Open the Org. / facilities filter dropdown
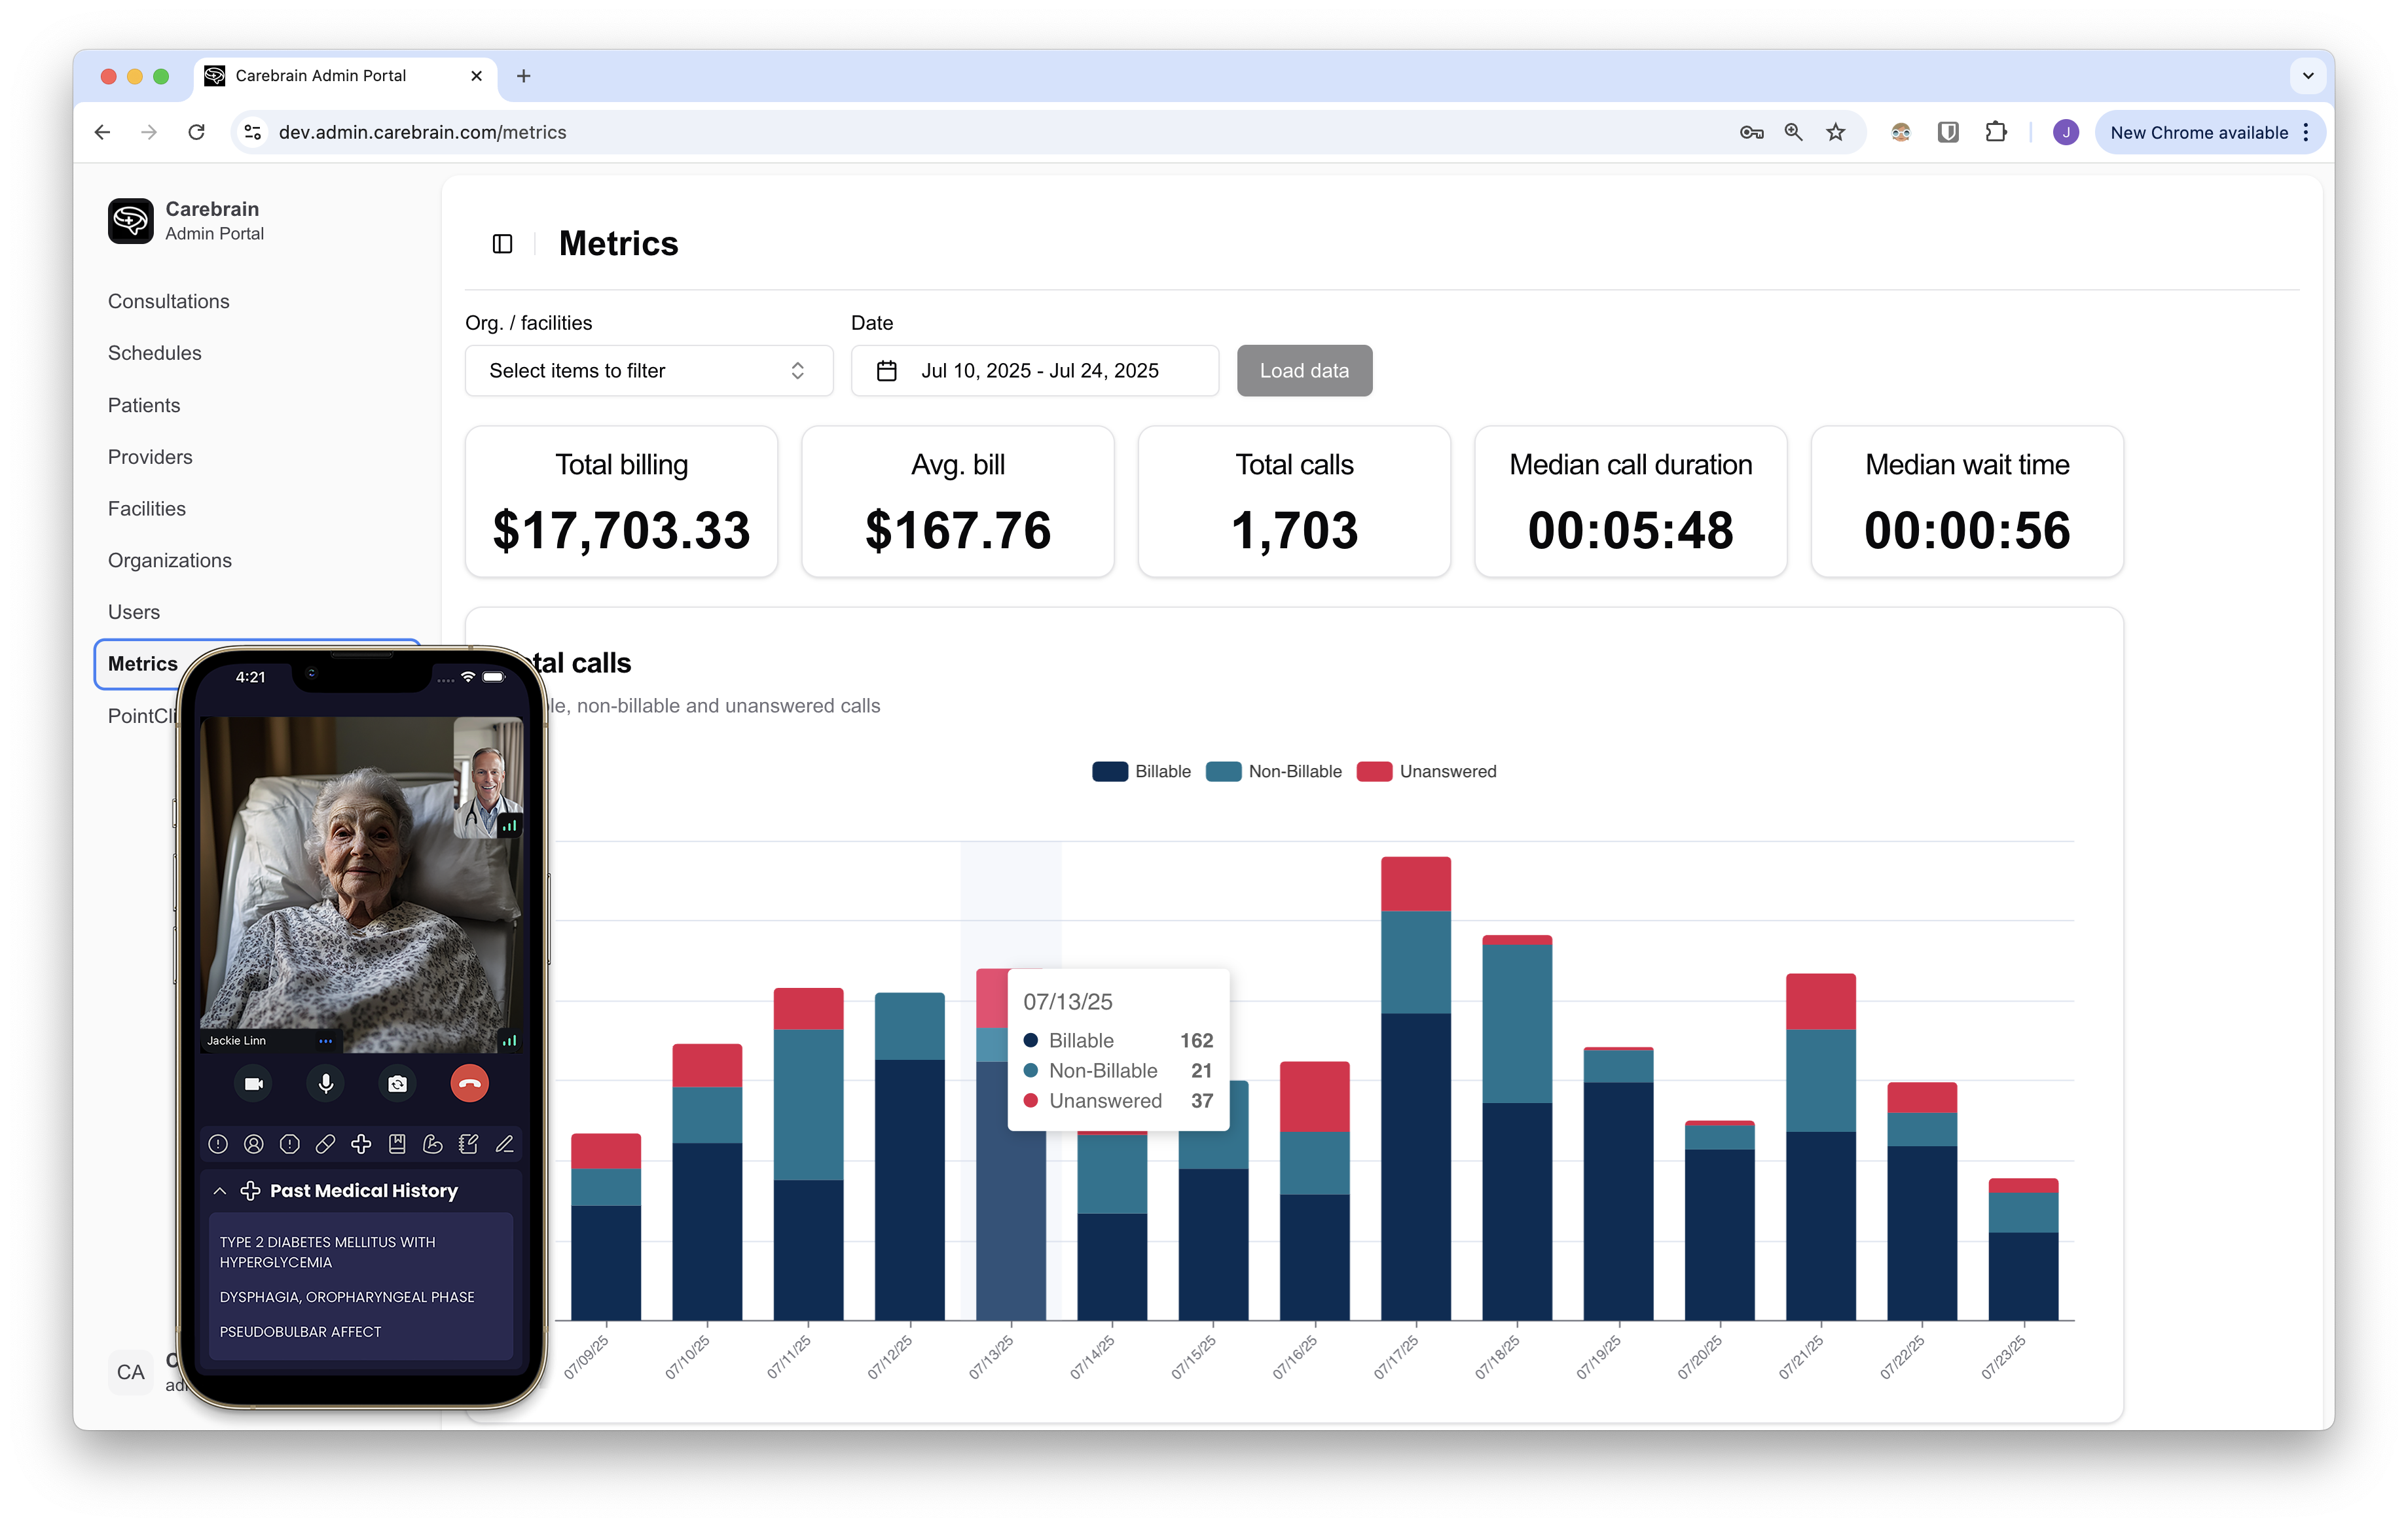This screenshot has width=2408, height=1527. pyautogui.click(x=649, y=371)
